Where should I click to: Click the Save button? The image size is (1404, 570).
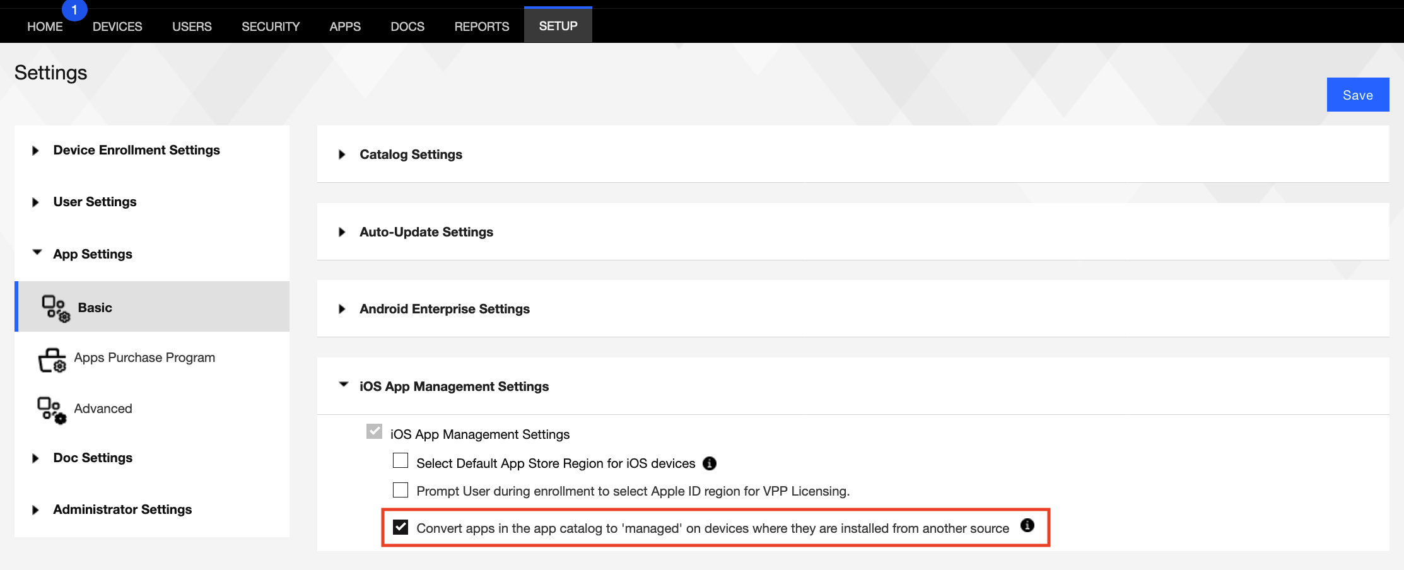[x=1357, y=95]
